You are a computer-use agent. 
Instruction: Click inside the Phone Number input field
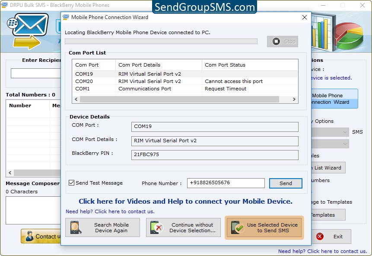pos(226,183)
